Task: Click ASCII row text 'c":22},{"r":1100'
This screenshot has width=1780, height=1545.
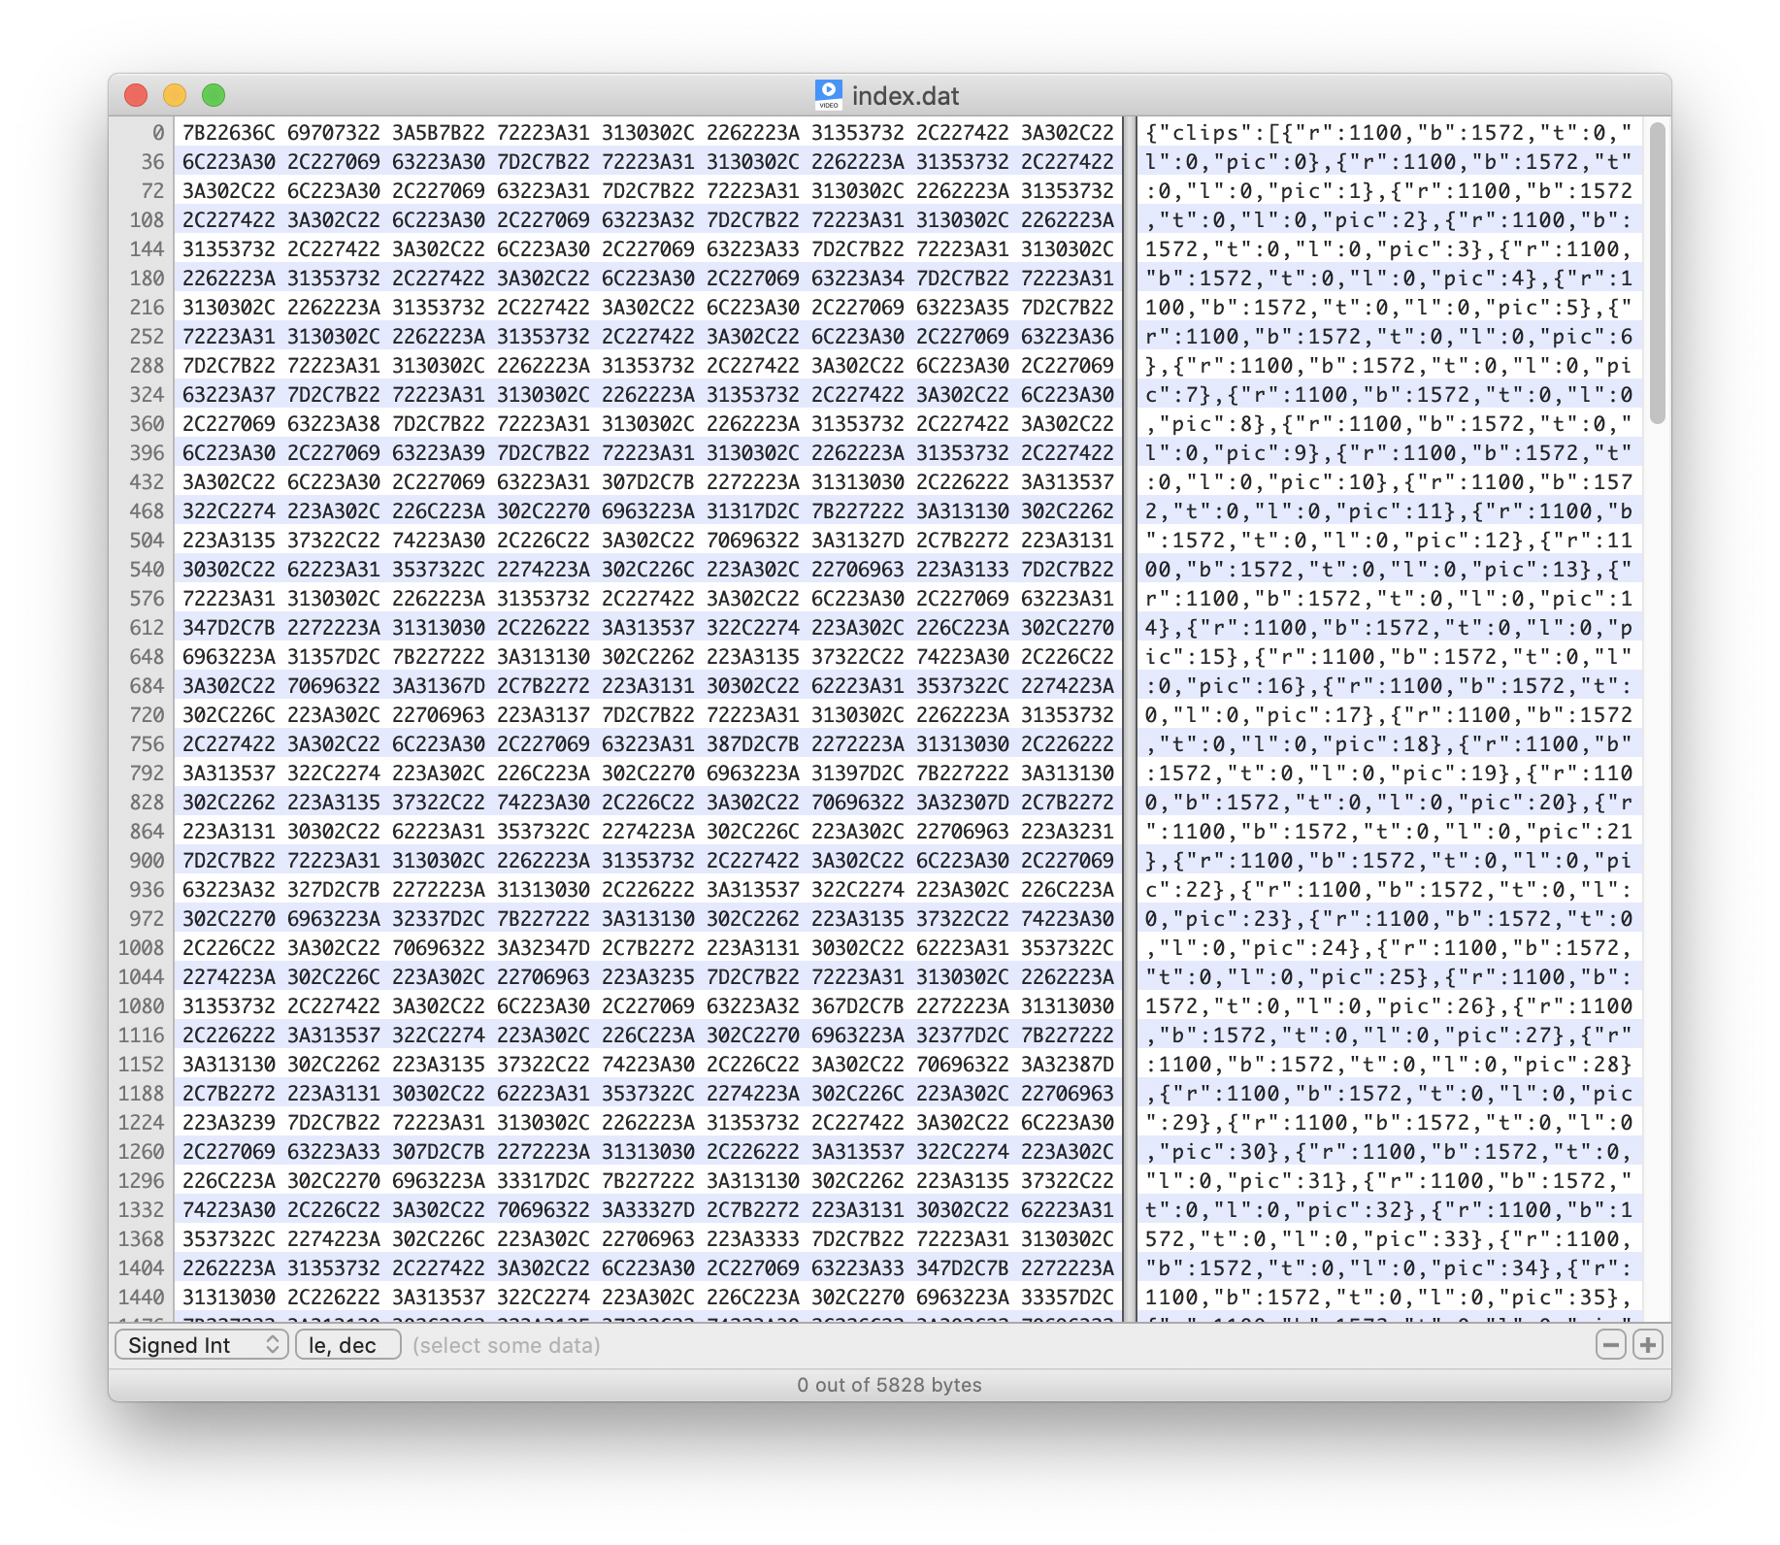Action: (x=1253, y=889)
